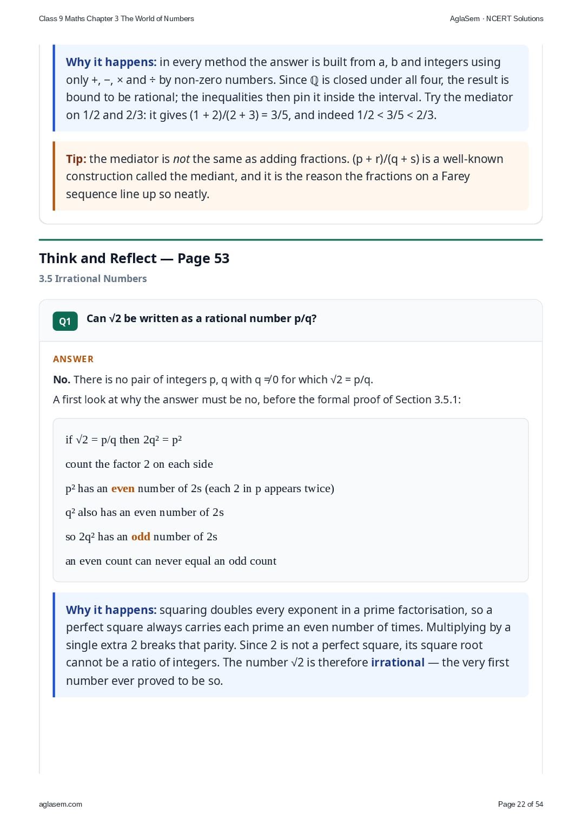Click the line count the factor 2 on each side

tap(139, 464)
